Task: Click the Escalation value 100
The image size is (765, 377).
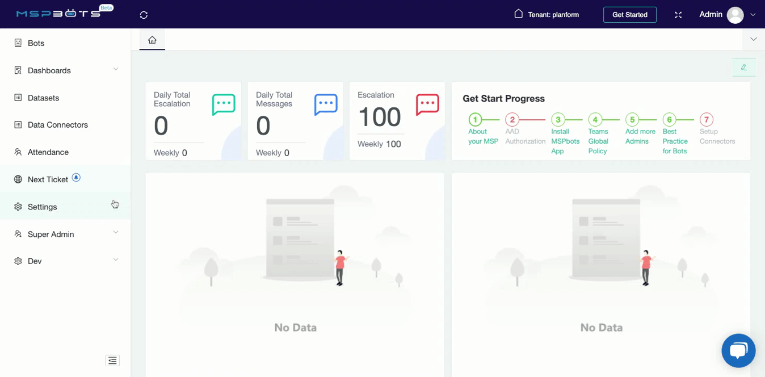Action: click(x=380, y=117)
